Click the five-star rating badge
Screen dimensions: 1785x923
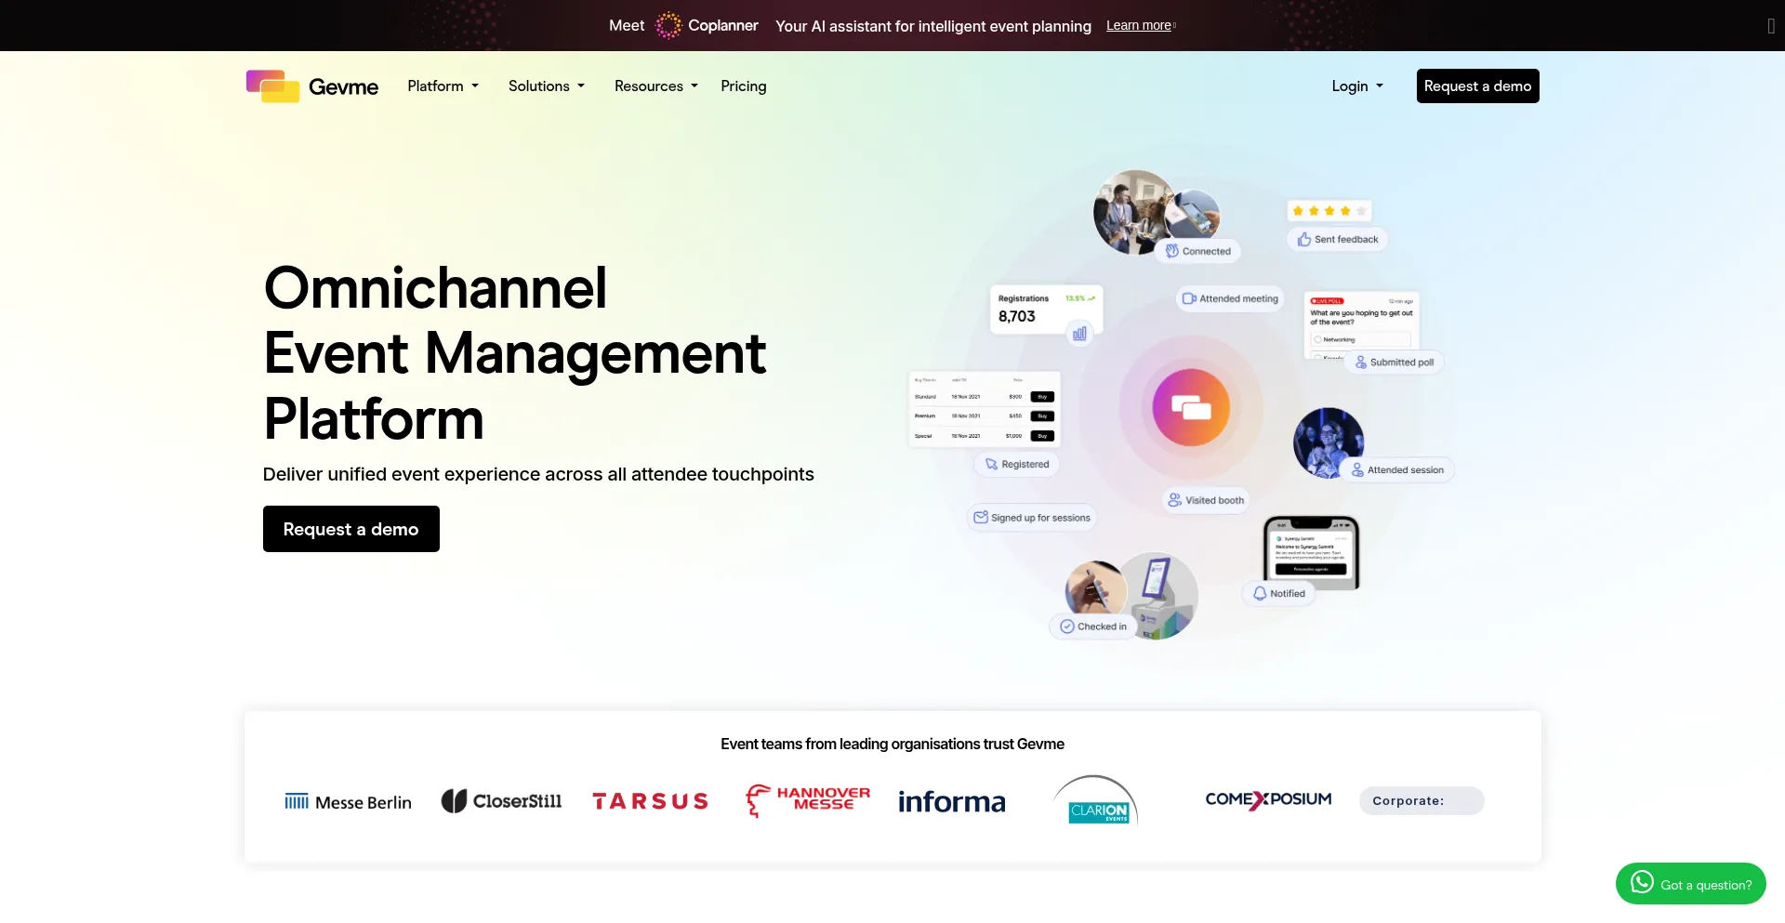1329,211
